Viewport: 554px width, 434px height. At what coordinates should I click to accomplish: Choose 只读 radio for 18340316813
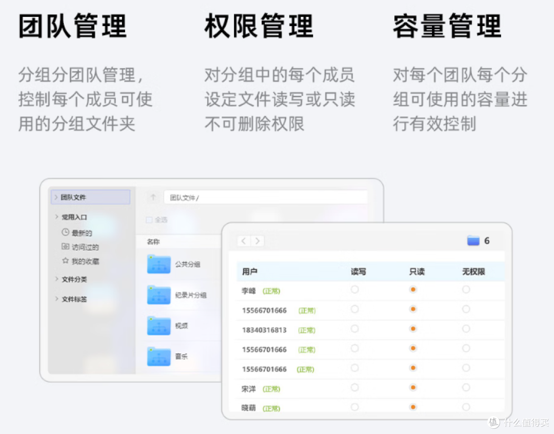(x=412, y=329)
